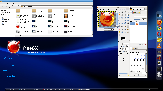Image resolution: width=163 pixels, height=91 pixels.
Task: Select the Dodge/Burn tool
Action: [x=119, y=35]
